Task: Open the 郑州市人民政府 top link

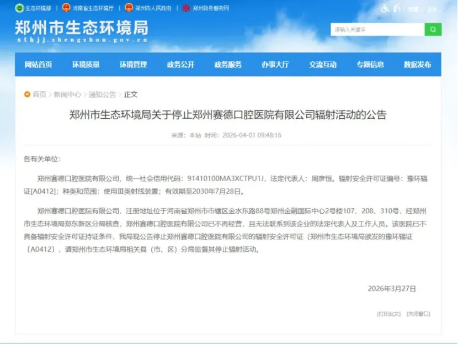Action: click(x=153, y=8)
